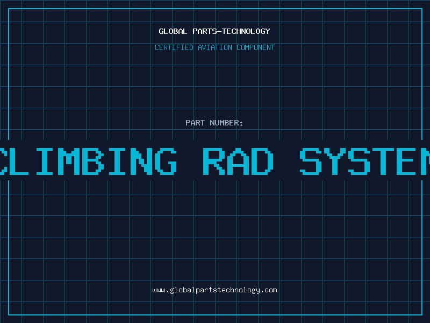
Task: Click the word CERTIFIED in the subtitle
Action: [x=174, y=47]
